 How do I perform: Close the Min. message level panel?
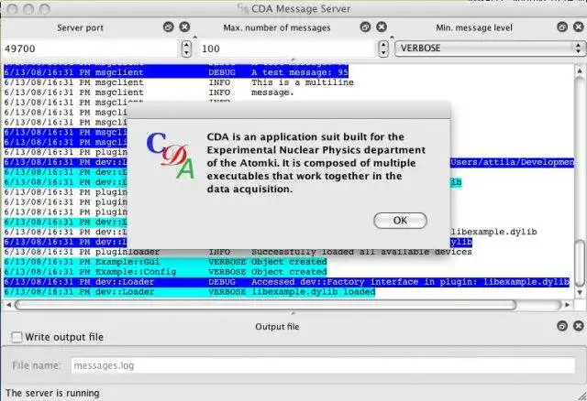click(579, 27)
